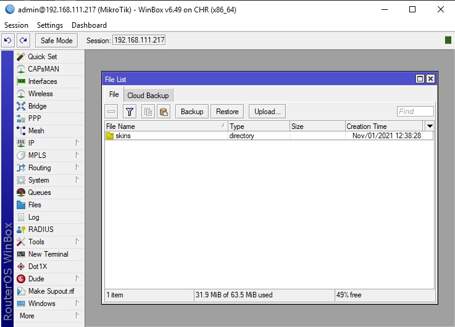Switch to the File tab
Image resolution: width=455 pixels, height=327 pixels.
click(114, 94)
